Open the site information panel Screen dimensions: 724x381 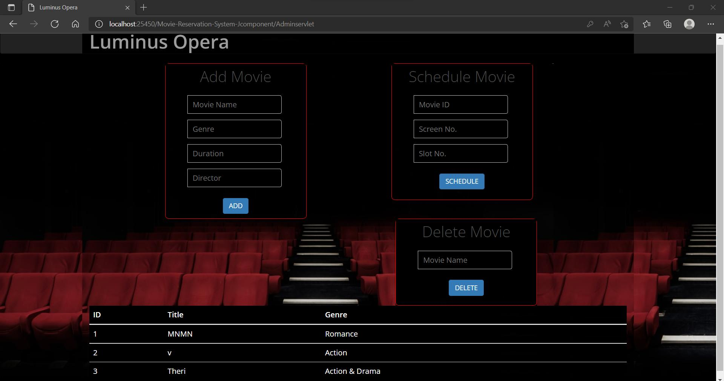pos(99,24)
